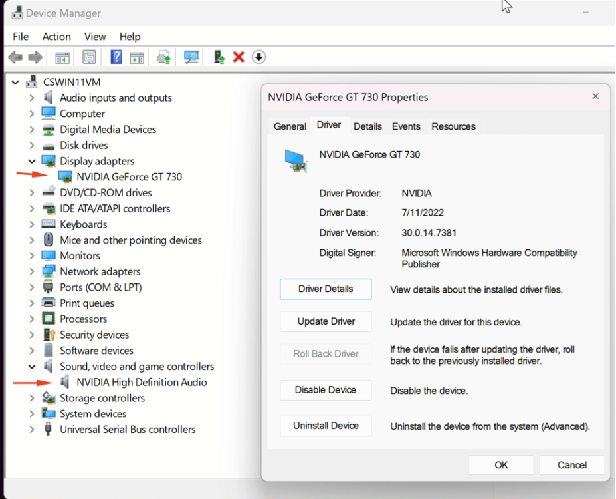Image resolution: width=616 pixels, height=499 pixels.
Task: Open the Help menu
Action: [x=130, y=37]
